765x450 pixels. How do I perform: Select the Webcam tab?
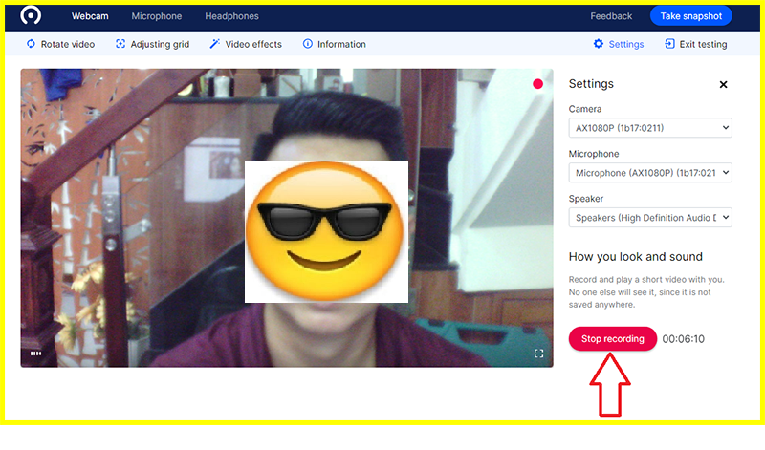[89, 16]
